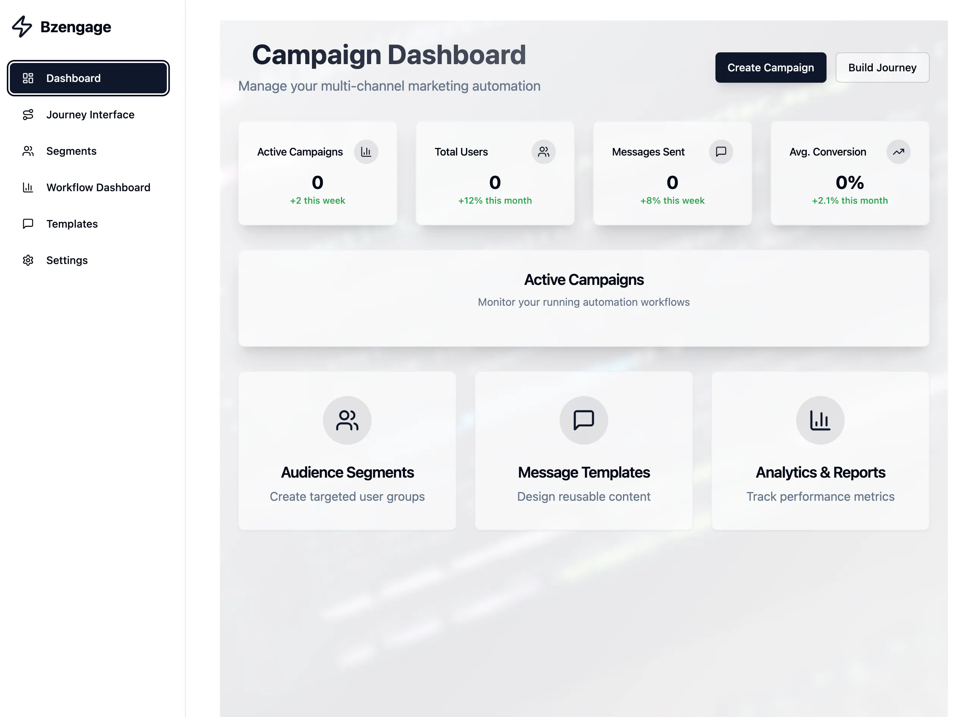Click "Manage your multi-channel marketing automation" subtitle
The image size is (960, 717).
389,86
